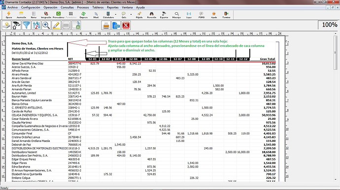
Task: Open the Notas toolbar icon
Action: (x=34, y=15)
